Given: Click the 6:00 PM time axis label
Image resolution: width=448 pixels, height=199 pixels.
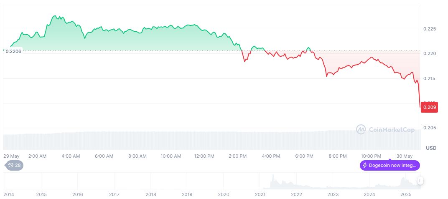Looking at the screenshot, I should click(x=304, y=156).
